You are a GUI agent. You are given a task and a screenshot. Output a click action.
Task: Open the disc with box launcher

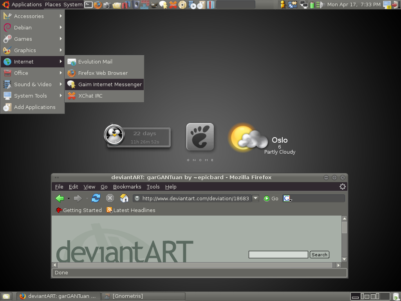click(x=201, y=5)
